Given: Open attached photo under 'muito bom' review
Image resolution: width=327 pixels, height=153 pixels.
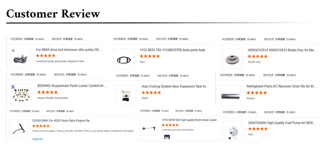Looking at the screenshot, I should pos(167,137).
